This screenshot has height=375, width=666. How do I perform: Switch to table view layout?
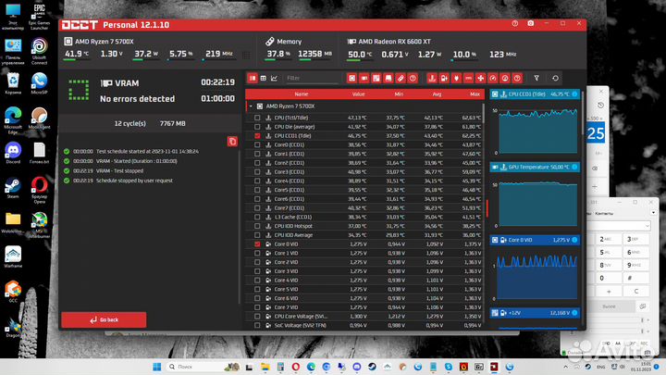coord(264,78)
